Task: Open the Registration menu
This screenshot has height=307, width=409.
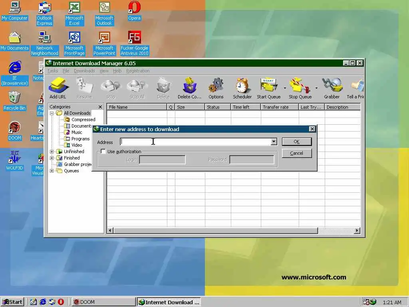Action: [138, 71]
